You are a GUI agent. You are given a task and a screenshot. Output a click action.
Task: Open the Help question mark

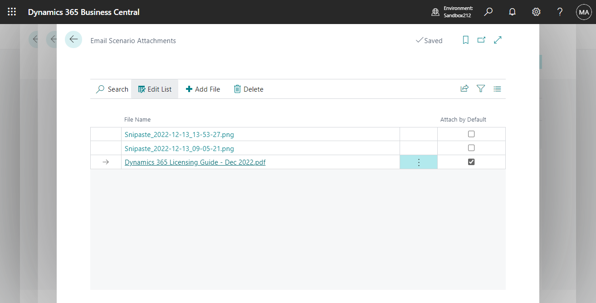coord(560,12)
